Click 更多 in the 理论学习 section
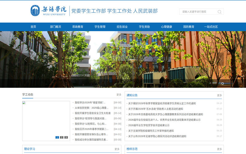 [x=117, y=149]
